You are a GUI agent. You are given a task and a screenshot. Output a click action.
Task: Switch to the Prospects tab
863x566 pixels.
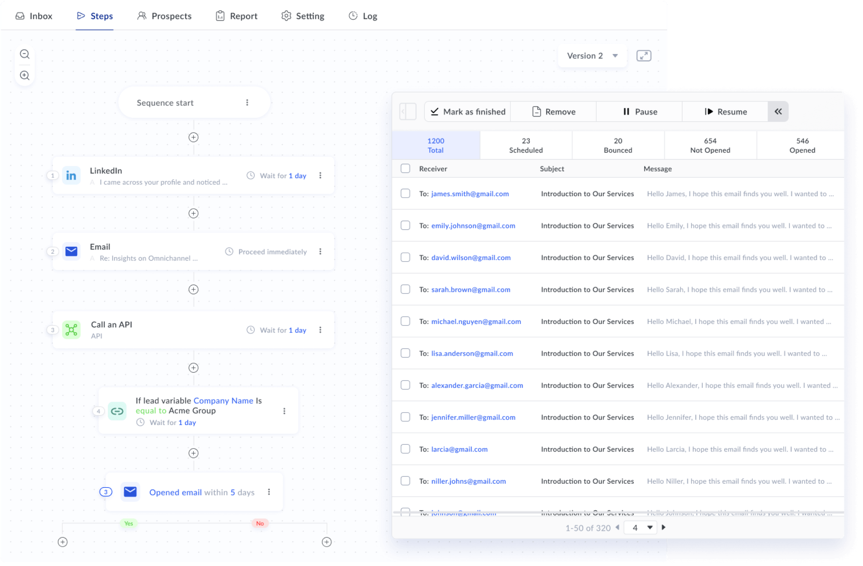[164, 16]
